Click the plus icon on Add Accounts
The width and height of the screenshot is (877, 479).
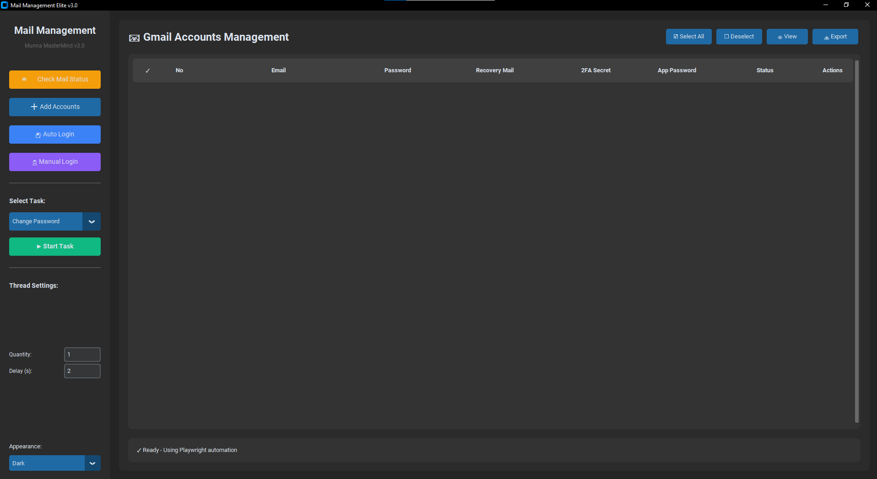34,107
